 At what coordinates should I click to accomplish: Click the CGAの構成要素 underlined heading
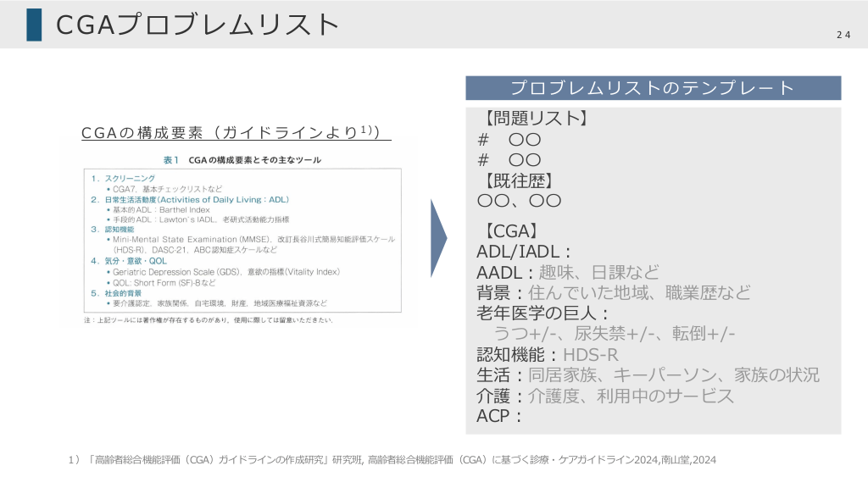(236, 132)
